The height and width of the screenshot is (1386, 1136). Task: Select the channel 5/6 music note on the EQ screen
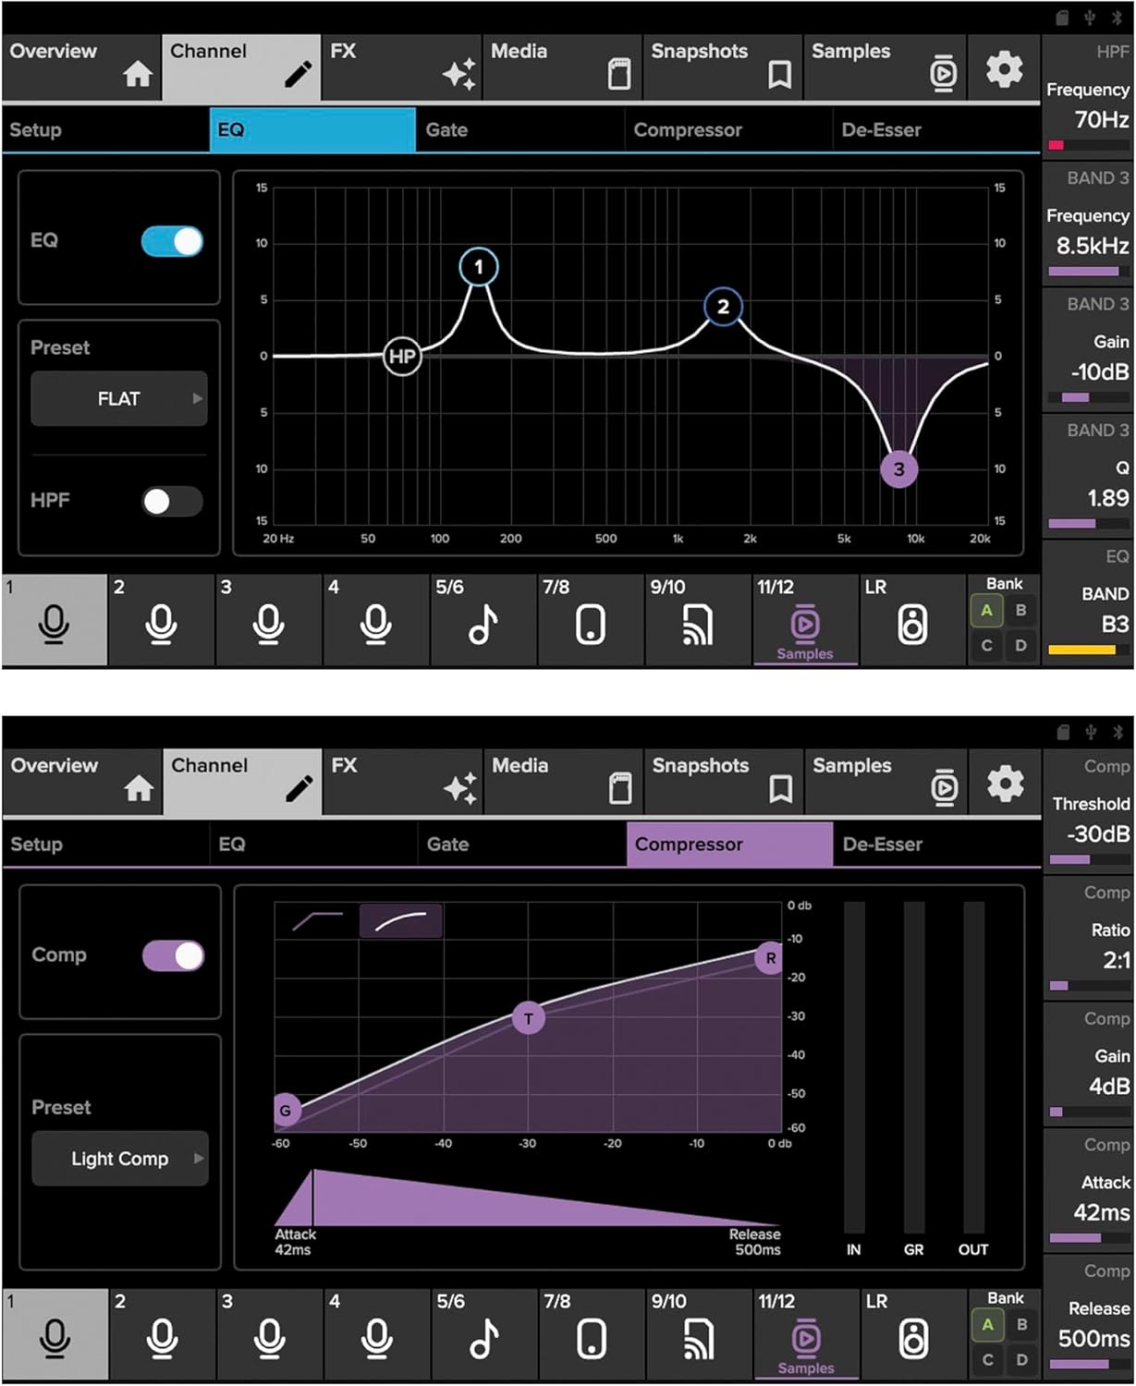click(482, 625)
